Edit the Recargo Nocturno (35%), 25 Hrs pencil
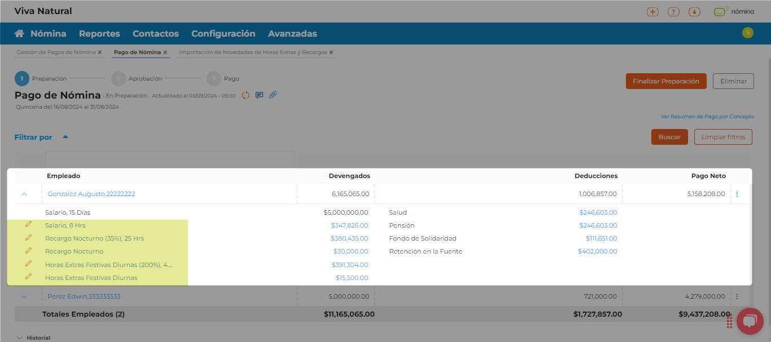 (x=28, y=238)
